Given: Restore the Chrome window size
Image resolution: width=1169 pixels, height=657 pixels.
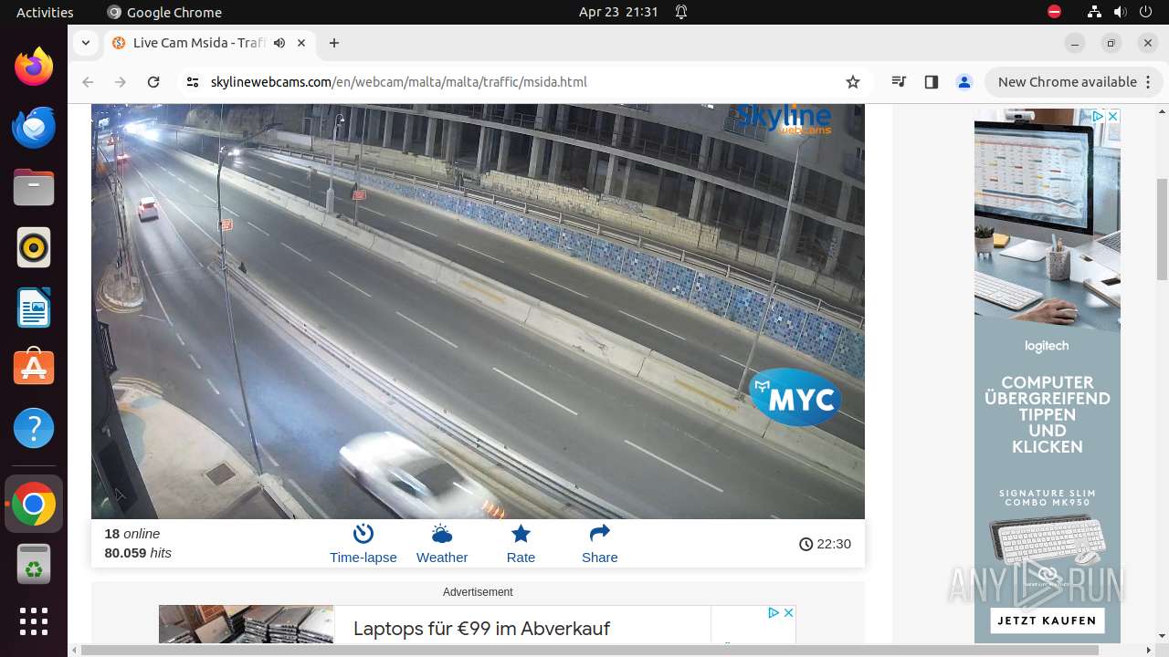Looking at the screenshot, I should click(1111, 43).
